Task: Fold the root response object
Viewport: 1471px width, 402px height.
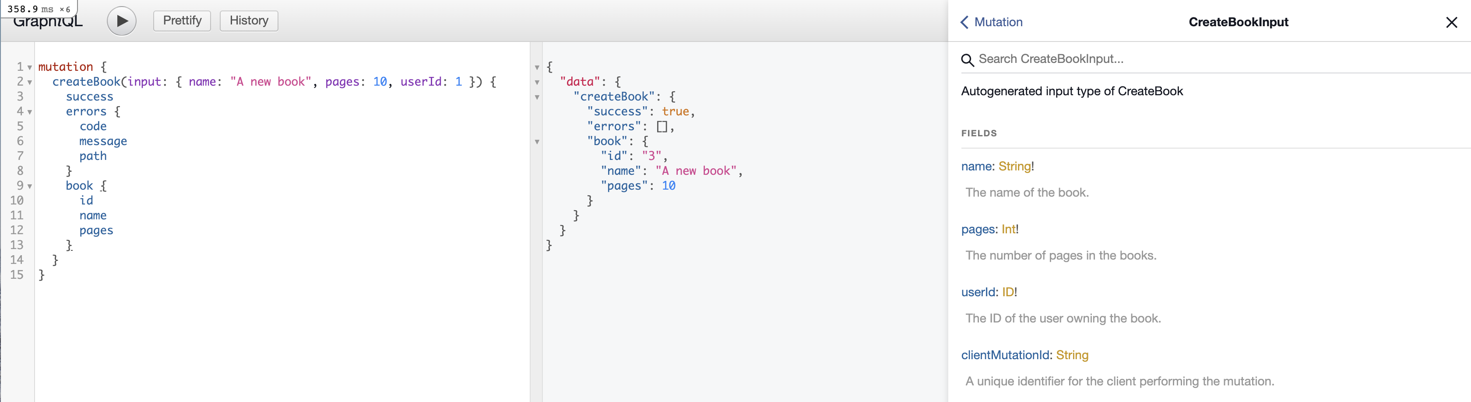Action: pos(537,68)
